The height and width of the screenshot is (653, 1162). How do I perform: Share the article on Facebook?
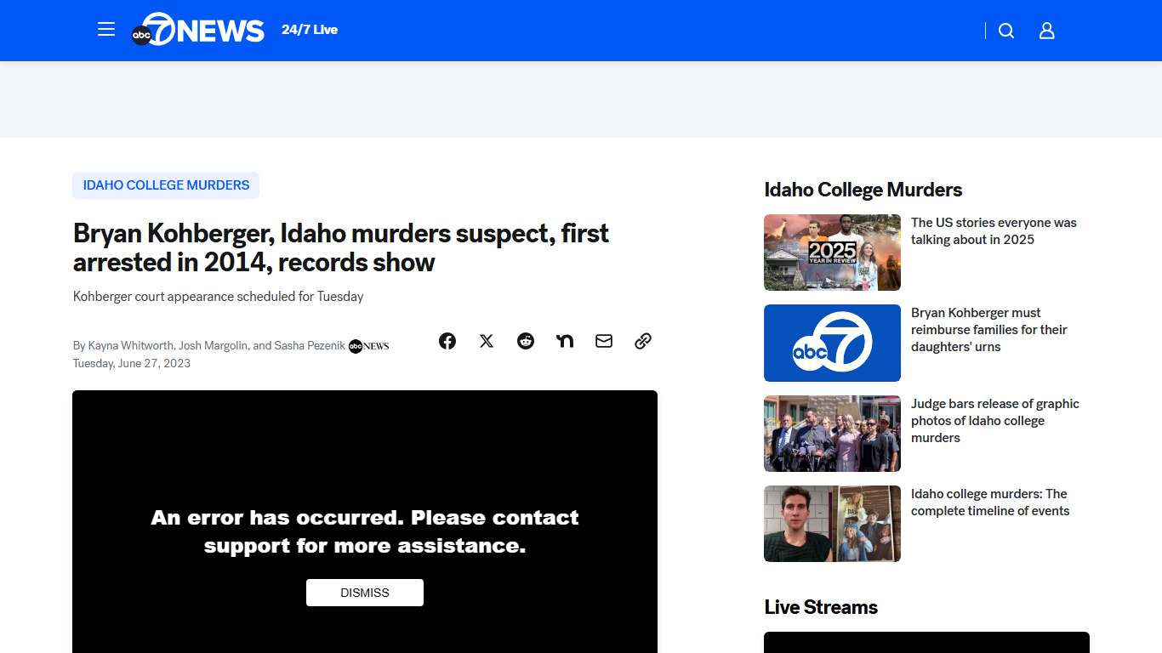[447, 341]
